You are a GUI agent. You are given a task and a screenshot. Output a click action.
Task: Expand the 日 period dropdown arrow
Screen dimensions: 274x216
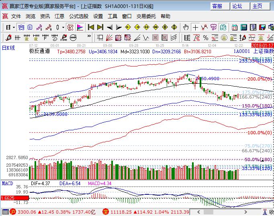[14, 27]
